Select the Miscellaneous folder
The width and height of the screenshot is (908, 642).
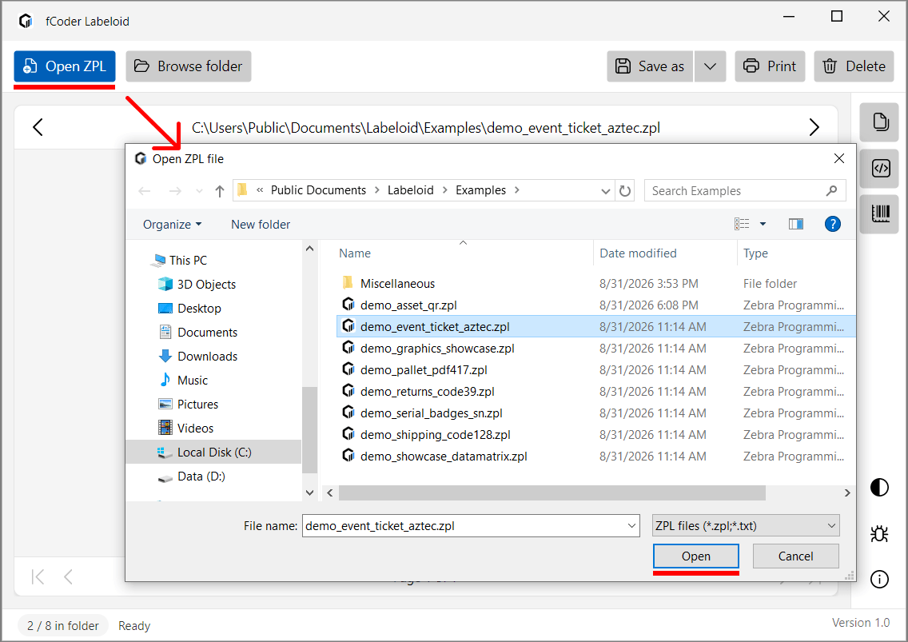click(596, 283)
